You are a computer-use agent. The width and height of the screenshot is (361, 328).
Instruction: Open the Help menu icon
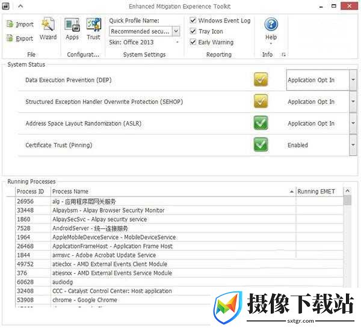(271, 24)
